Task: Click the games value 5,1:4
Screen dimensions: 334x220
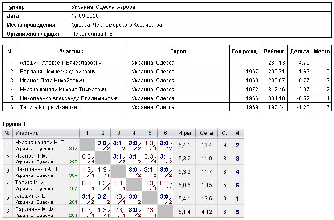Action: 184,212
